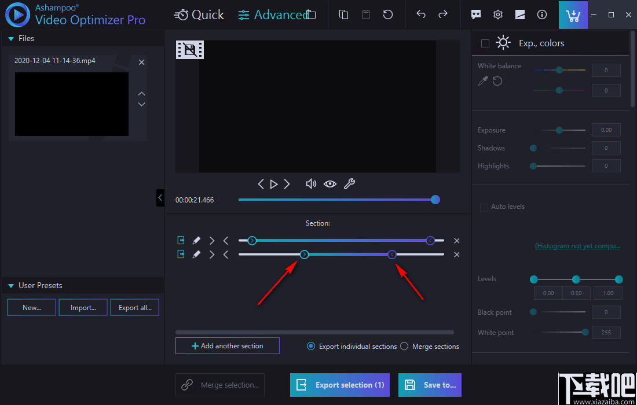Open the feedback/chat icon in the toolbar
637x405 pixels.
(475, 14)
